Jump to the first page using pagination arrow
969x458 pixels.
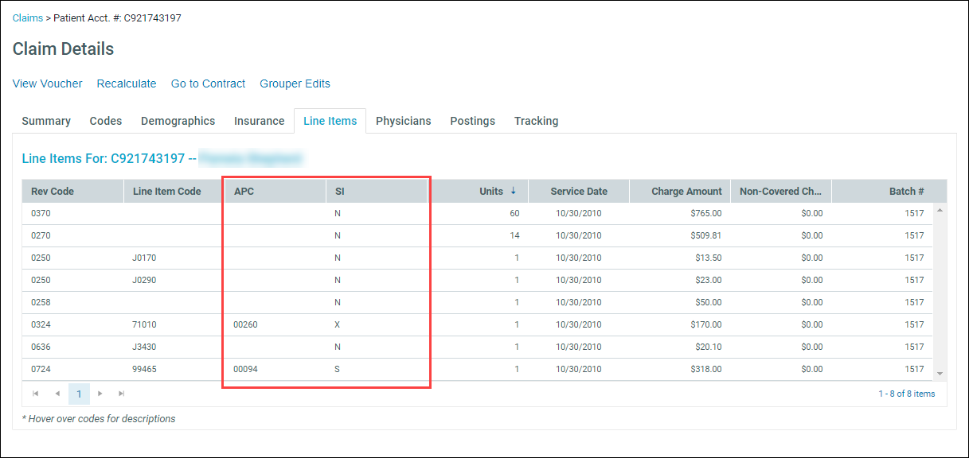[x=34, y=393]
